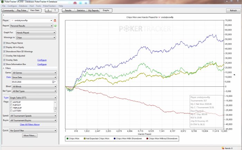This screenshot has width=242, height=150.
Task: Click the Hands icon in status bar
Action: (x=223, y=148)
